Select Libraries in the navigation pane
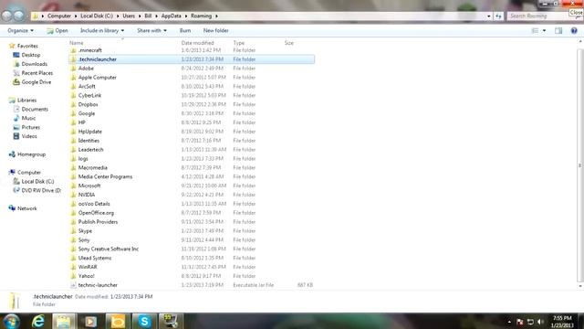Image resolution: width=584 pixels, height=329 pixels. click(x=23, y=100)
